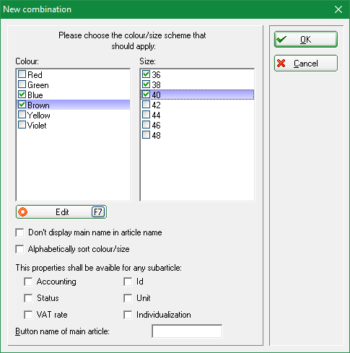This screenshot has width=350, height=353.
Task: Close the New combination dialog
Action: click(x=338, y=9)
